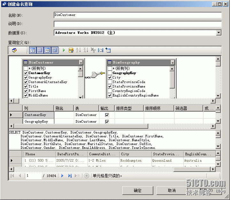The height and width of the screenshot is (200, 230).
Task: Click the results pane horizontal scrollbar thumb
Action: pyautogui.click(x=192, y=169)
